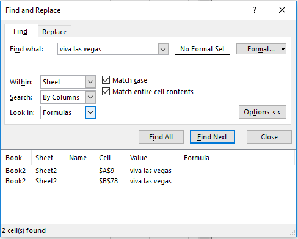Screen dimensions: 298x239
Task: Open the Search dropdown showing By Columns
Action: [x=90, y=97]
